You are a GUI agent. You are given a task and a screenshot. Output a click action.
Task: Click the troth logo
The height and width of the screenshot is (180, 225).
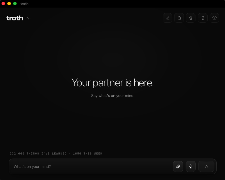(15, 18)
